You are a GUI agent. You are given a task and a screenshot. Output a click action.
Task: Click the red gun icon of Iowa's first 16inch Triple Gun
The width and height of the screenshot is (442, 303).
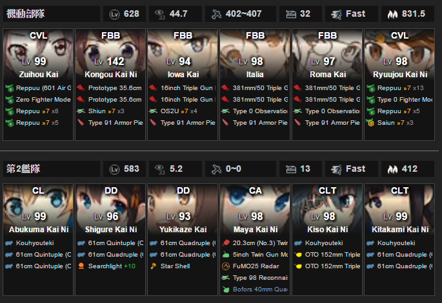click(x=153, y=88)
